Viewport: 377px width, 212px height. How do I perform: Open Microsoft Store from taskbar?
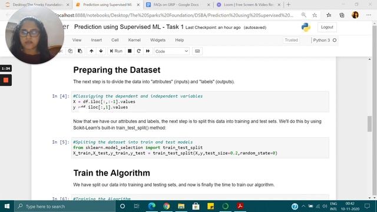tap(196, 206)
